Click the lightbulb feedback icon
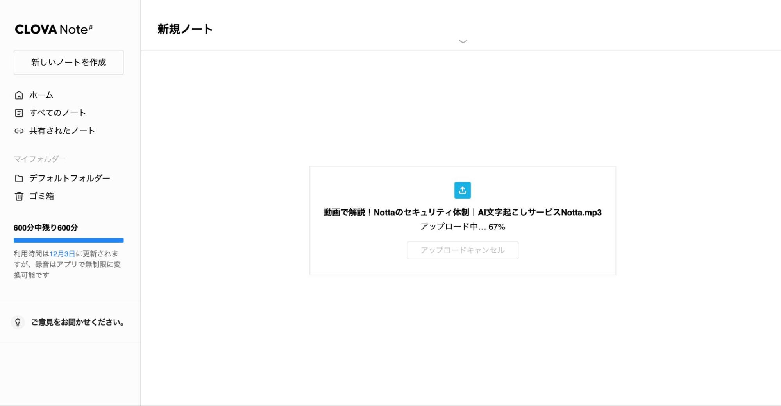This screenshot has height=406, width=781. coord(18,322)
